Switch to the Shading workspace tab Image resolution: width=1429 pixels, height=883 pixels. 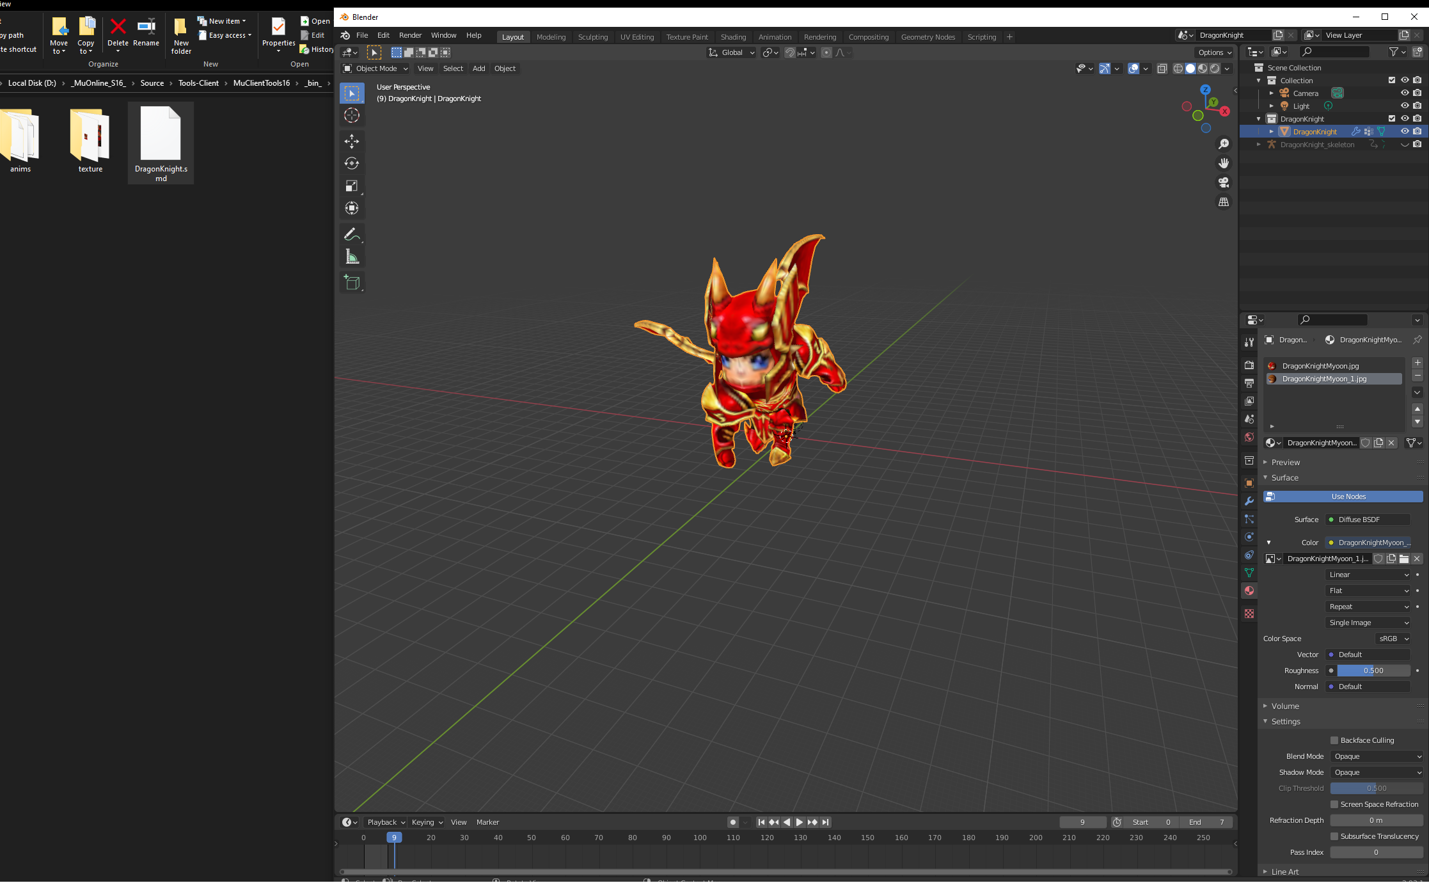(x=733, y=37)
